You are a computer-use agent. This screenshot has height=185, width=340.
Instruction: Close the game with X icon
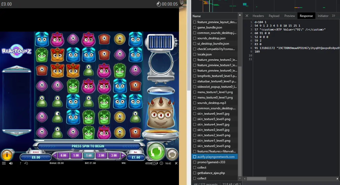coord(176,163)
